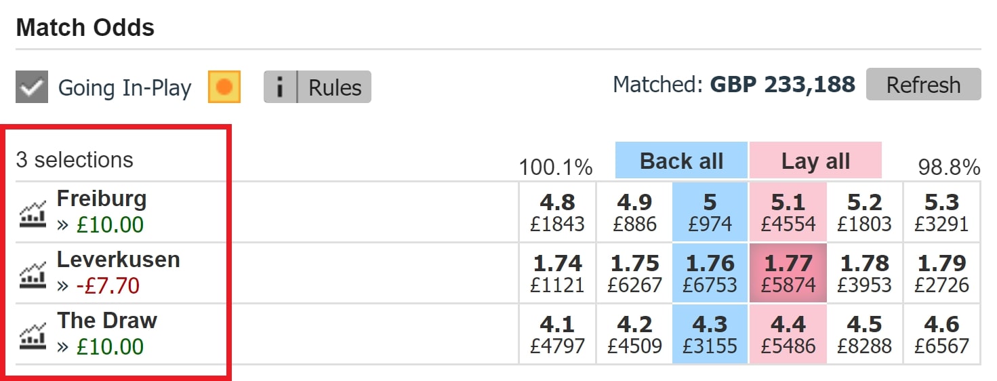Back The Draw at 4.3
The height and width of the screenshot is (381, 997).
710,334
